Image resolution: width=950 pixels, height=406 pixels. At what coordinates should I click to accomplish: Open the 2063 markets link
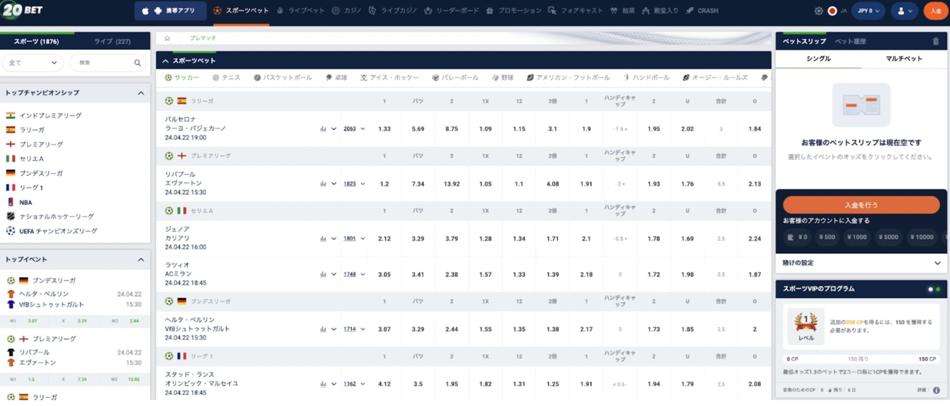(350, 129)
